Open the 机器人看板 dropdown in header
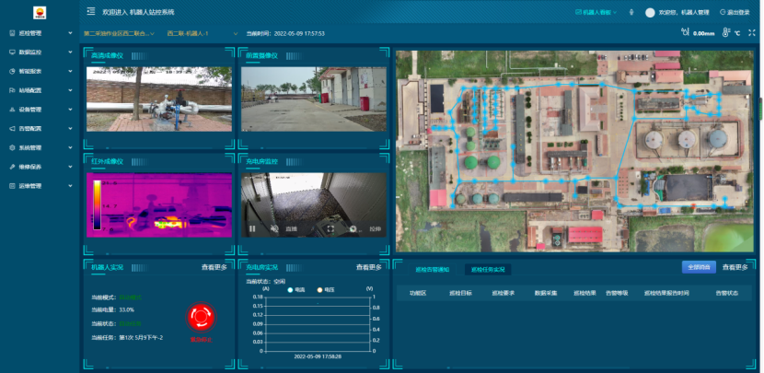Viewport: 764px width, 373px height. [x=595, y=13]
